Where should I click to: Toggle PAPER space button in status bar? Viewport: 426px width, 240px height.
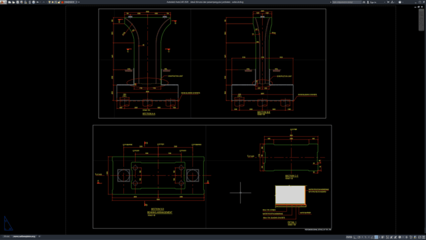349,237
